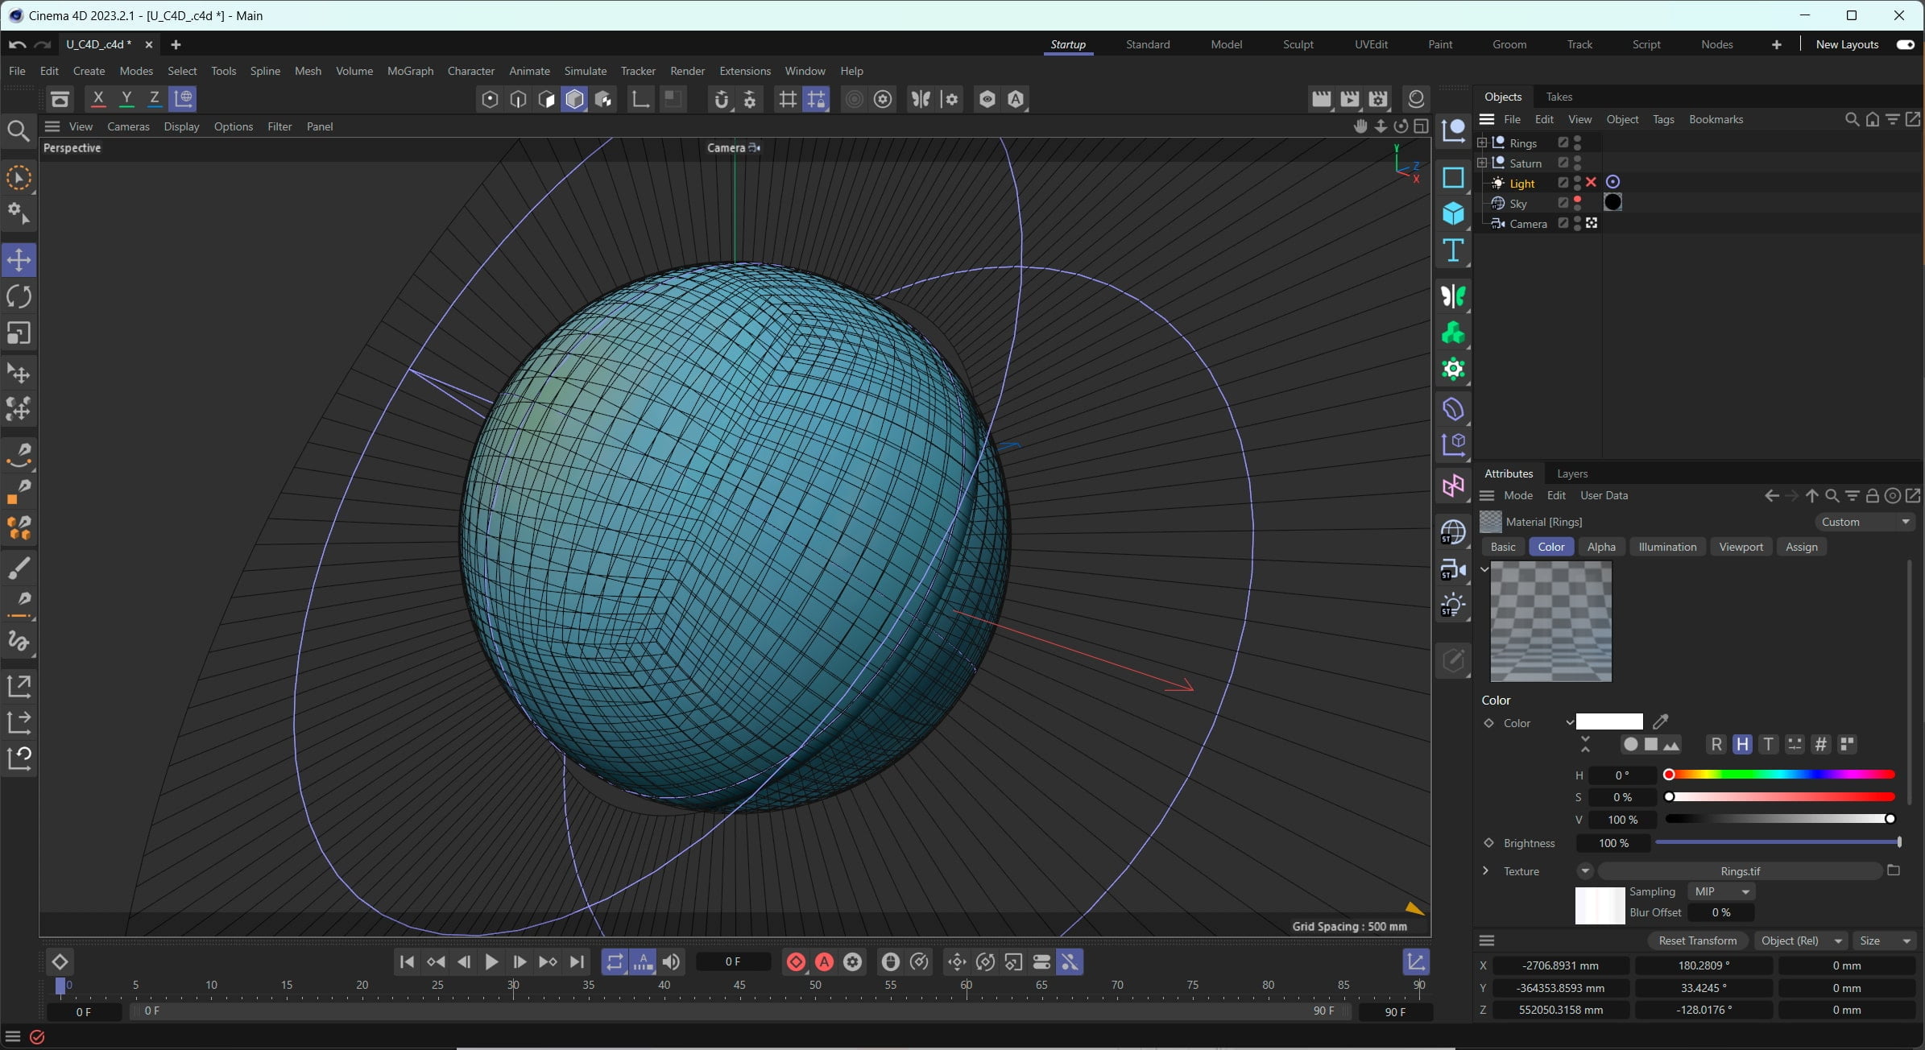Switch to Polygons mode
The image size is (1925, 1050).
(547, 99)
